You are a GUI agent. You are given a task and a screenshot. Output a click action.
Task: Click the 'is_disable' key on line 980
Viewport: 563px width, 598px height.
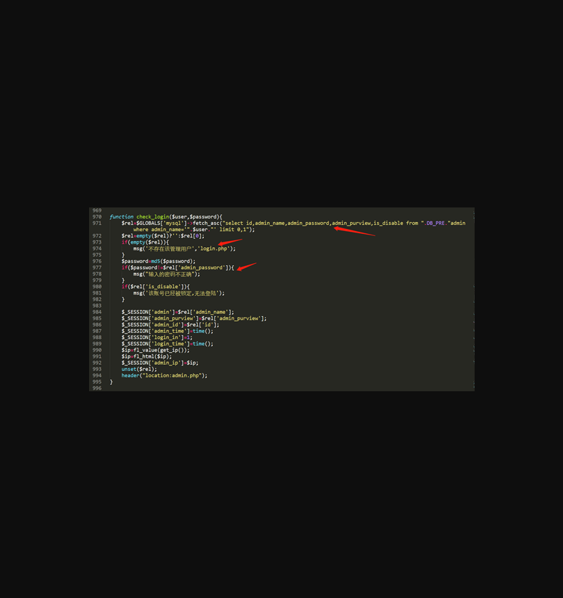coord(164,287)
